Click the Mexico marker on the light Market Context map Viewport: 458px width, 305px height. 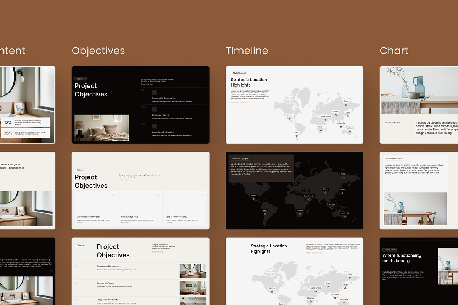[x=289, y=119]
